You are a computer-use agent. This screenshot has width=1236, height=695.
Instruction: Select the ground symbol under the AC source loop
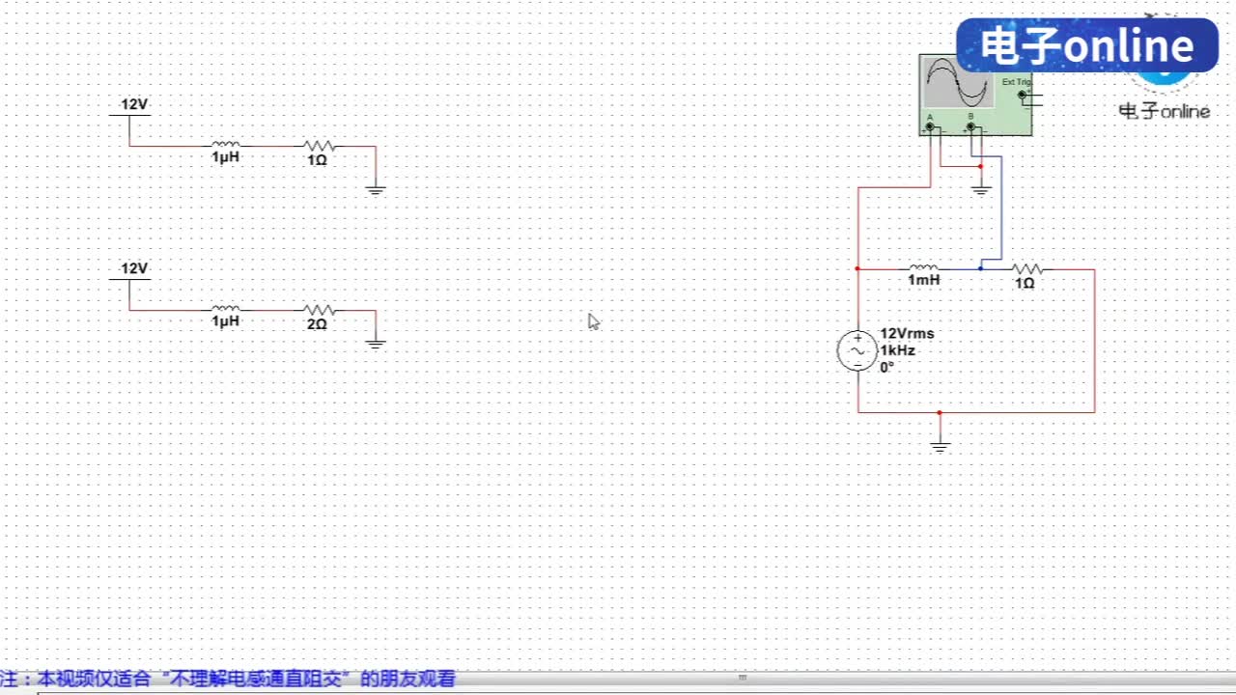tap(940, 445)
